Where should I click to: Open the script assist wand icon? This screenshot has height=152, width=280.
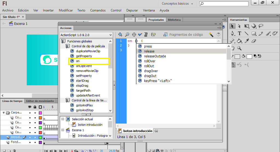point(211,34)
